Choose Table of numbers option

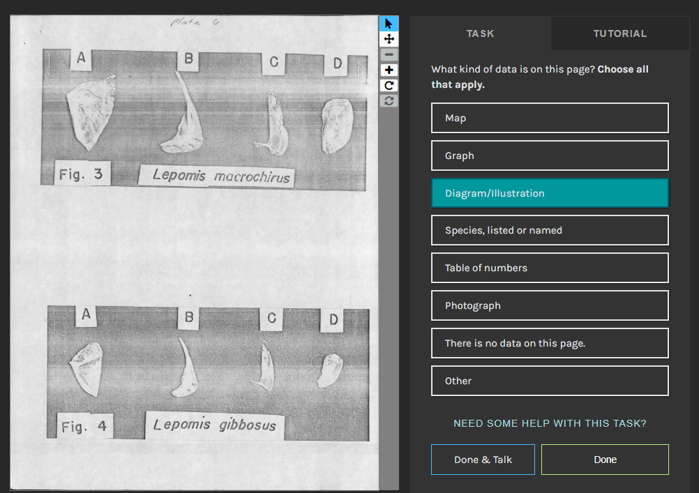(x=550, y=268)
